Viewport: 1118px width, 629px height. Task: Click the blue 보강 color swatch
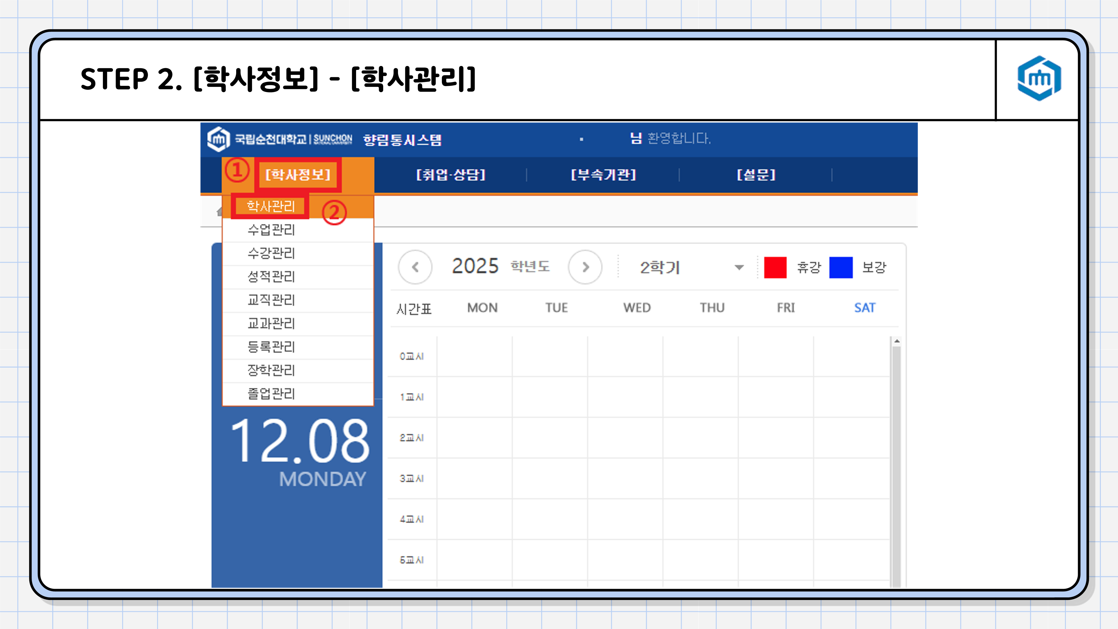tap(841, 268)
